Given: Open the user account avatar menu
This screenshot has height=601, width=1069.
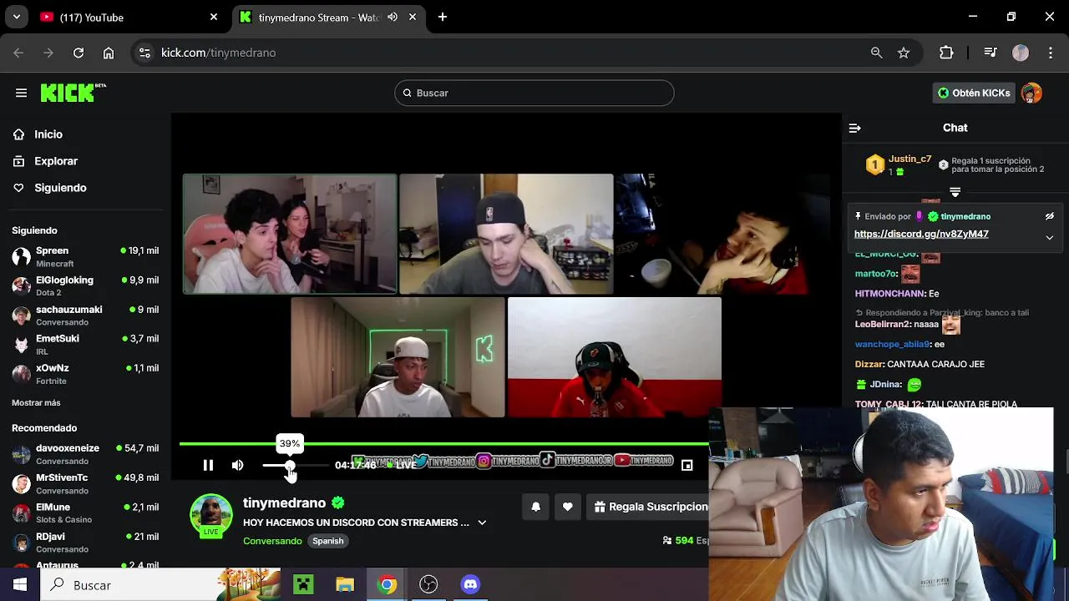Looking at the screenshot, I should click(x=1032, y=93).
